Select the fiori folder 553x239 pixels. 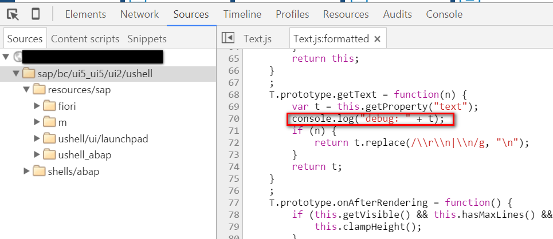[67, 106]
